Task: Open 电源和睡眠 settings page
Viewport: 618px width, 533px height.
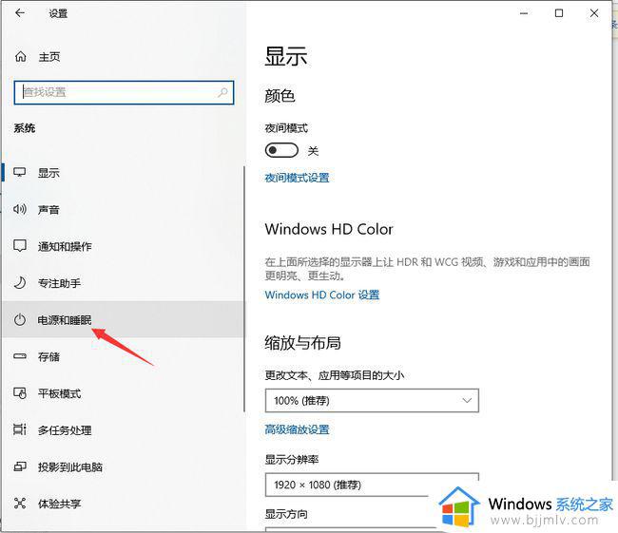Action: pyautogui.click(x=123, y=319)
